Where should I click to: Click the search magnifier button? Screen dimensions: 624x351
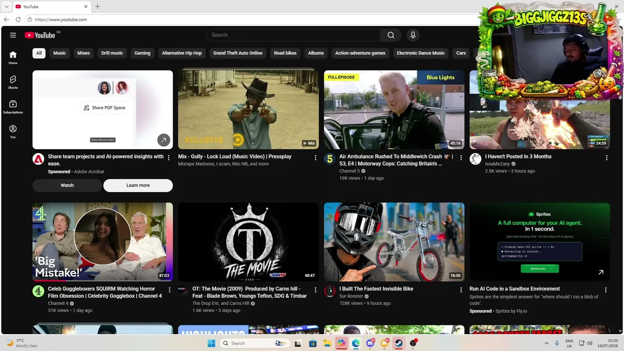click(391, 35)
